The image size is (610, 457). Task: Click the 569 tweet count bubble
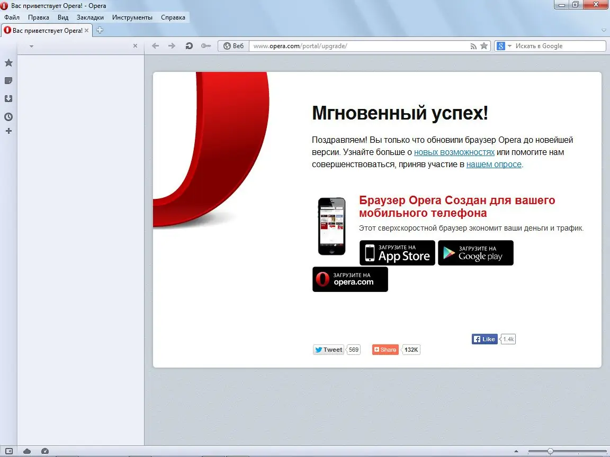tap(353, 350)
